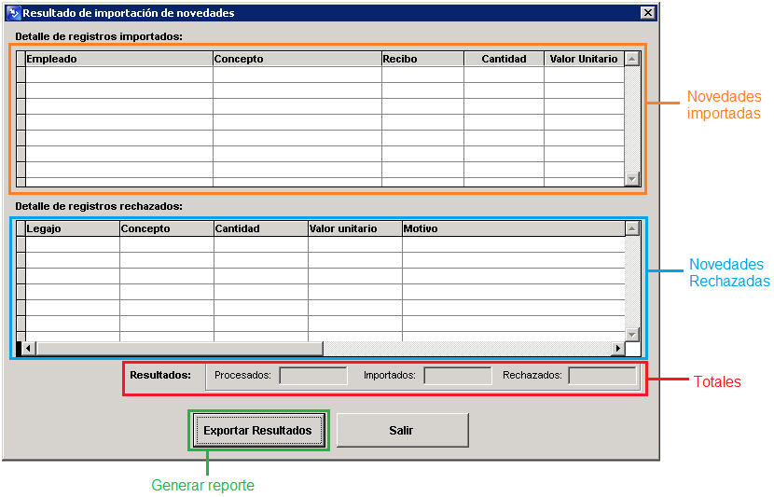Click imported grid top-left row selector corner
The image size is (774, 497).
pos(21,59)
